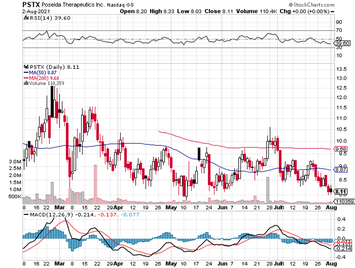Click the 110359 volume tag on the right axis
Viewport: 355px width, 268px height.
coord(344,201)
